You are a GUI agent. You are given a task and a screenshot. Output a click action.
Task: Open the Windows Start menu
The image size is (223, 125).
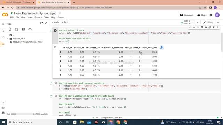tap(3, 122)
